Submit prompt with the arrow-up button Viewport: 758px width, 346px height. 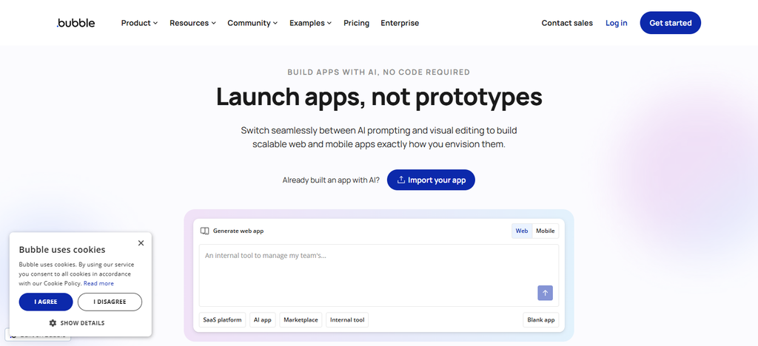[x=546, y=293]
